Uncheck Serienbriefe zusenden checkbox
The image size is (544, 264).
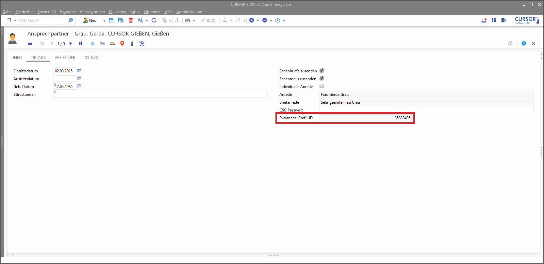click(x=321, y=70)
